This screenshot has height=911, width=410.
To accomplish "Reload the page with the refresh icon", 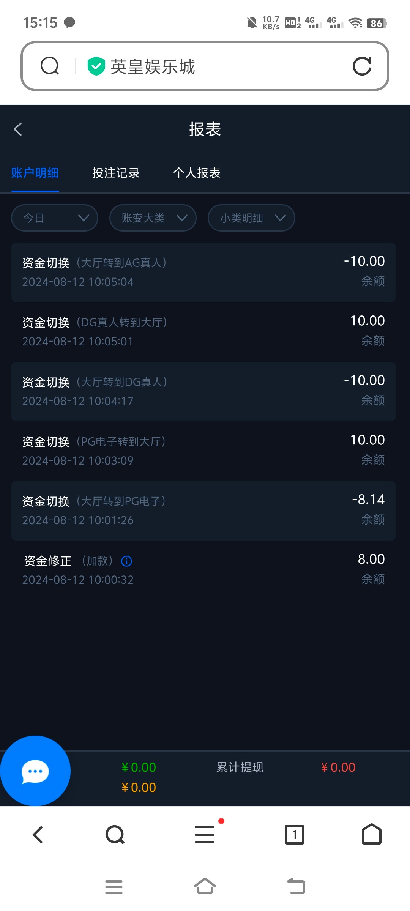I will tap(362, 66).
